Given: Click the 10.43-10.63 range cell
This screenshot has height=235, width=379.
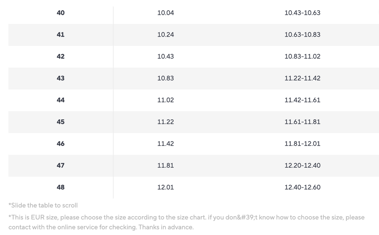Looking at the screenshot, I should 302,13.
